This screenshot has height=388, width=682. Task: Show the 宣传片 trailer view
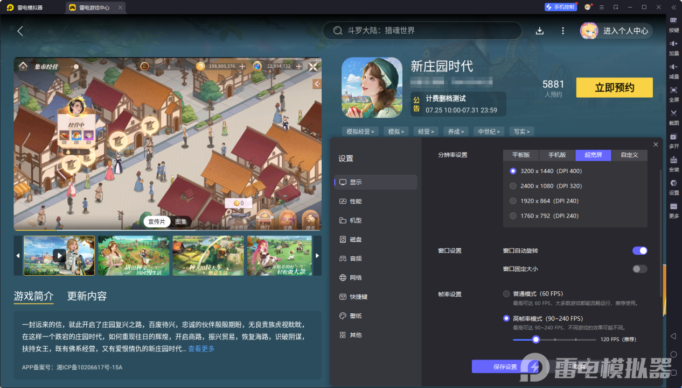(157, 221)
